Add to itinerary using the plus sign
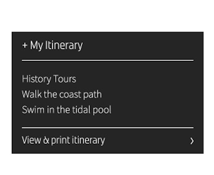 [x=25, y=46]
